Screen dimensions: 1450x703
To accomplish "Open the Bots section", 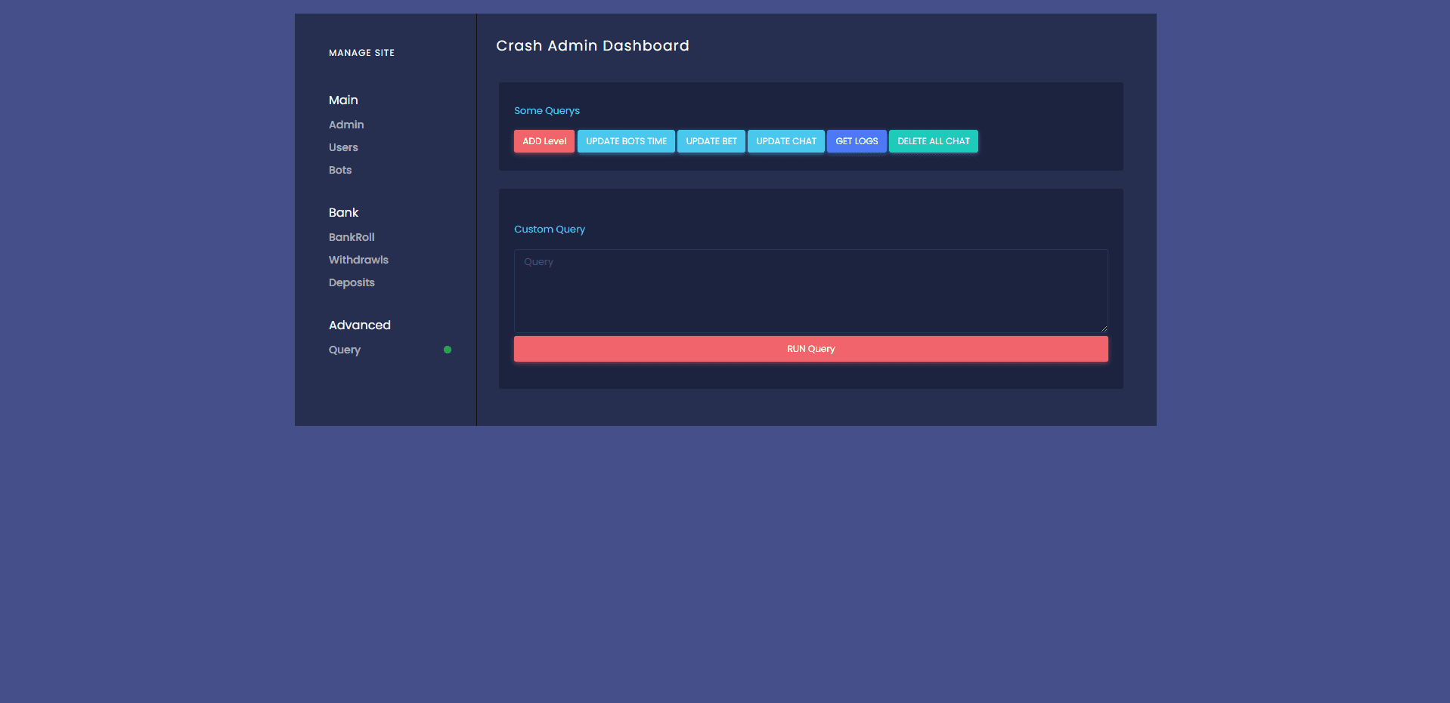I will (340, 170).
